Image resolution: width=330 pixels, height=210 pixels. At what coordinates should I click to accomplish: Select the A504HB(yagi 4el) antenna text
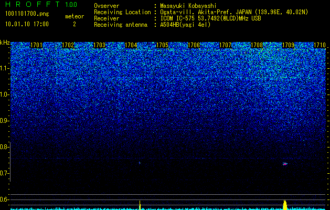(185, 25)
